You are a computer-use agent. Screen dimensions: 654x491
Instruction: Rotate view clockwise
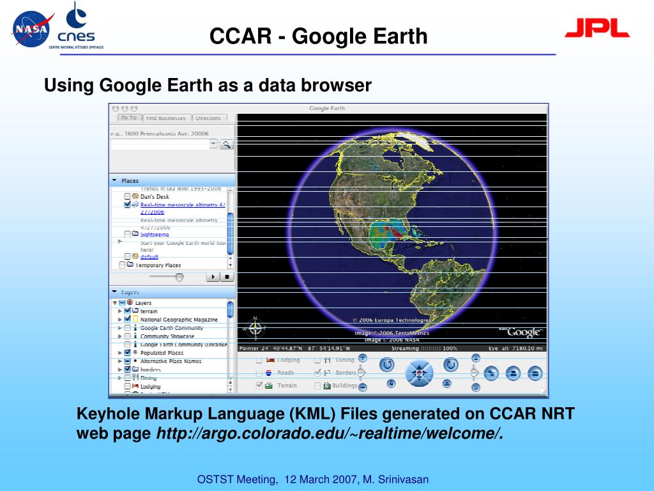(x=450, y=365)
